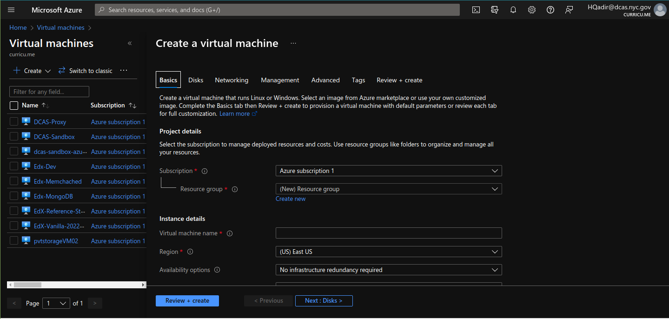
Task: Click the pvtstorageVM02 VM icon
Action: click(x=26, y=241)
